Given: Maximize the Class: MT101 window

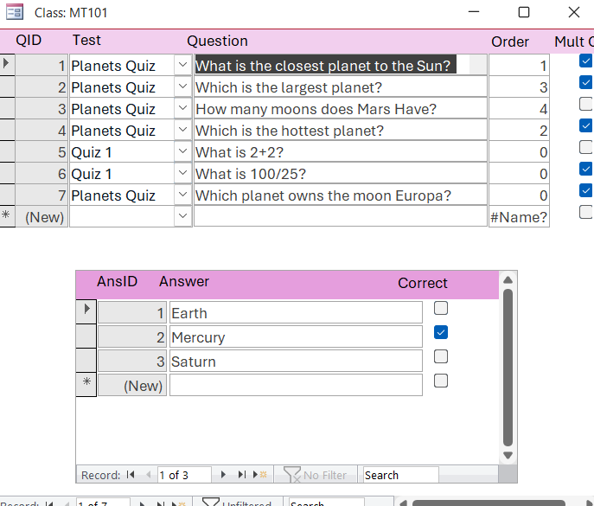Looking at the screenshot, I should point(523,12).
